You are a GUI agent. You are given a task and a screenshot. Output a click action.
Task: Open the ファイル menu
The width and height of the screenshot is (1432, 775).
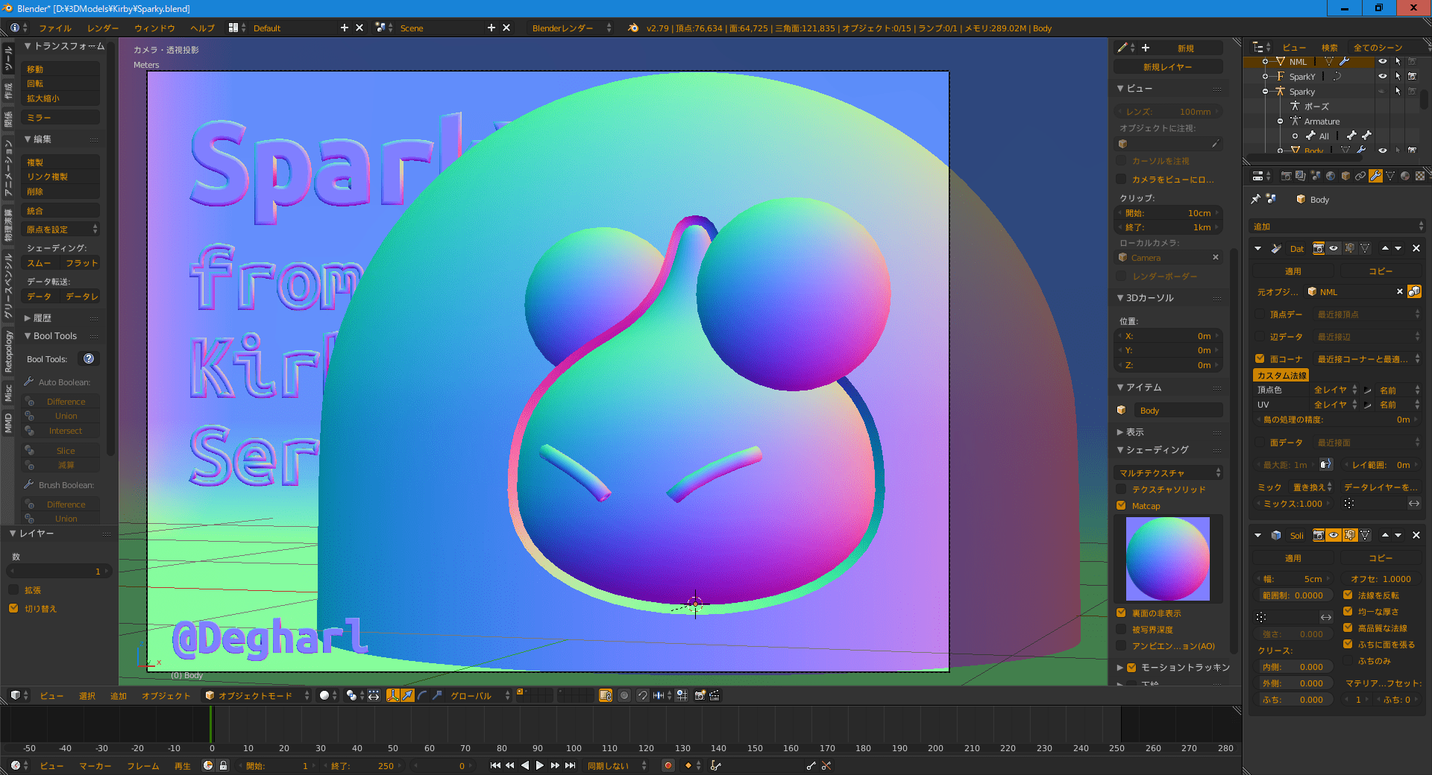55,28
